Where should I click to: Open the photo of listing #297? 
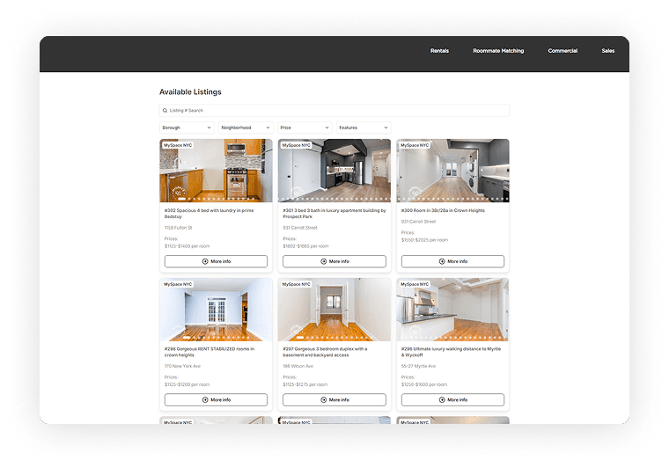pos(334,310)
